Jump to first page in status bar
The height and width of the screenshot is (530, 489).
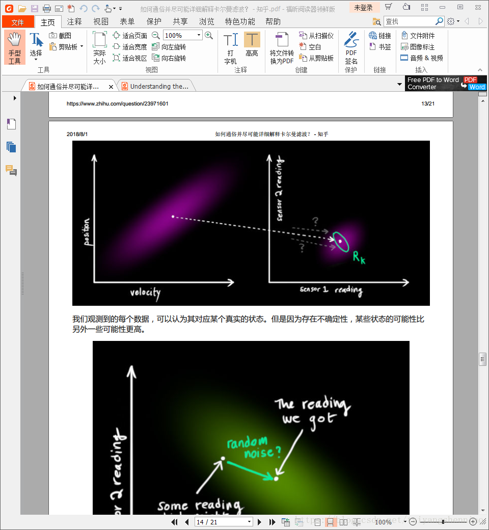[x=175, y=522]
